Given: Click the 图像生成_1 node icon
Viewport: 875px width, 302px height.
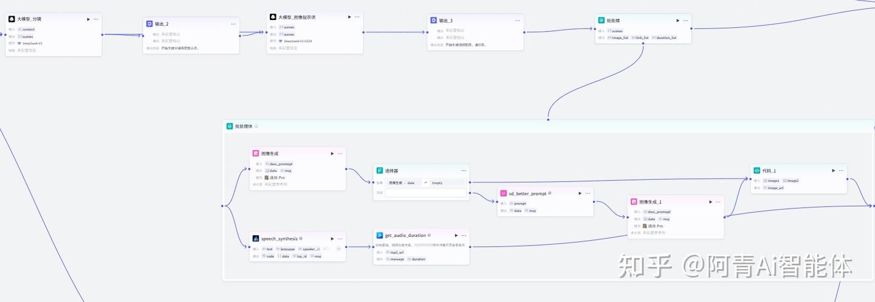Looking at the screenshot, I should (634, 202).
